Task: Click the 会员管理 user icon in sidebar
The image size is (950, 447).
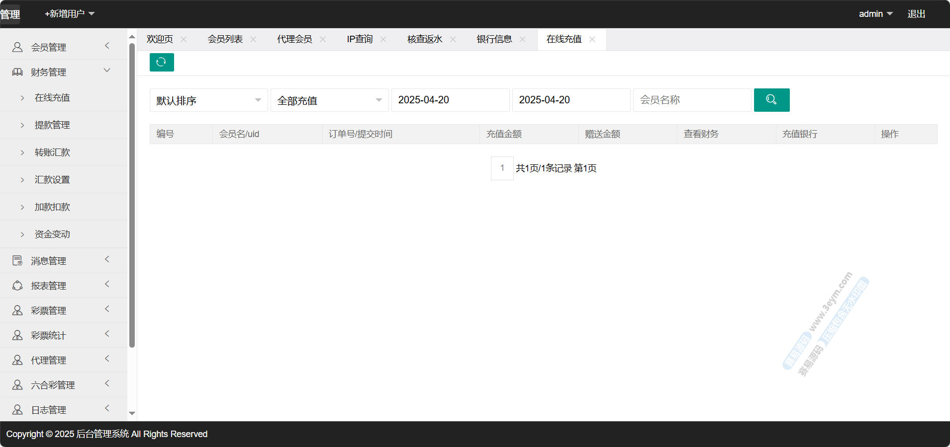Action: (x=17, y=47)
